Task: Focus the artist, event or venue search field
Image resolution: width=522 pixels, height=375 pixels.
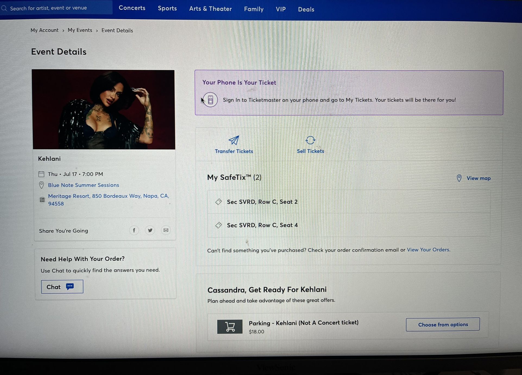Action: [x=56, y=8]
